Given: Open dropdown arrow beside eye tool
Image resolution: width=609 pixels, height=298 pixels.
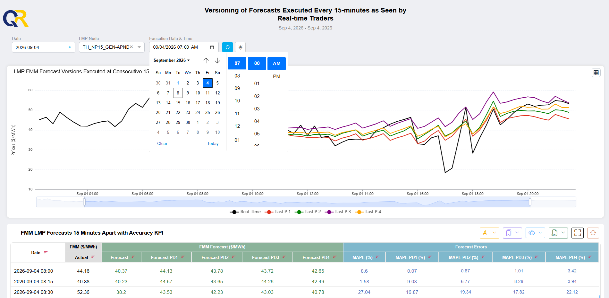Looking at the screenshot, I should click(540, 233).
